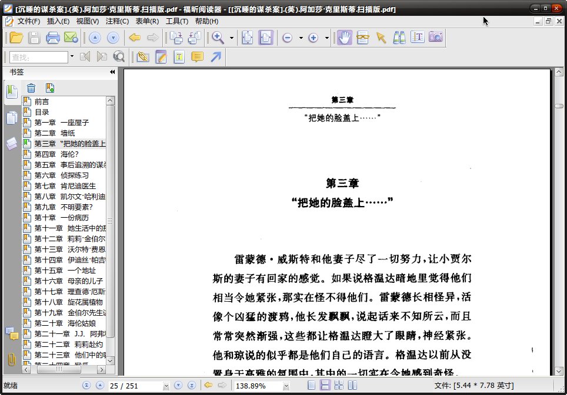Select continuous facing layout in status bar
The height and width of the screenshot is (395, 567).
[339, 385]
